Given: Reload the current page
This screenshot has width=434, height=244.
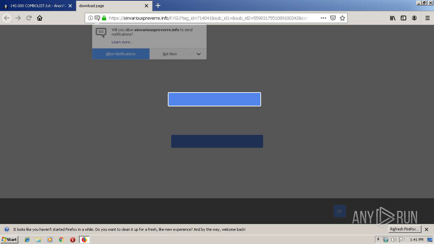Looking at the screenshot, I should 29,18.
